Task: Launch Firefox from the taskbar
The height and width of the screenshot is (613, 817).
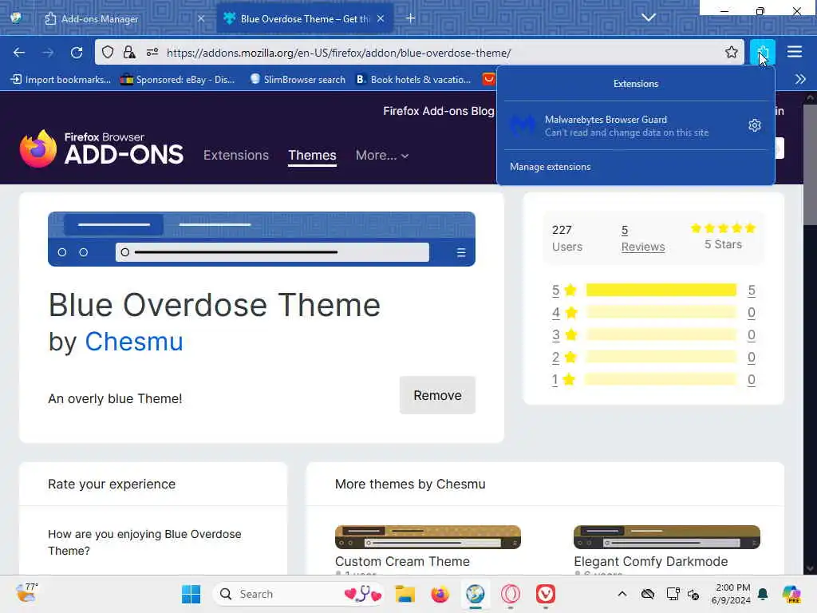Action: coord(440,594)
